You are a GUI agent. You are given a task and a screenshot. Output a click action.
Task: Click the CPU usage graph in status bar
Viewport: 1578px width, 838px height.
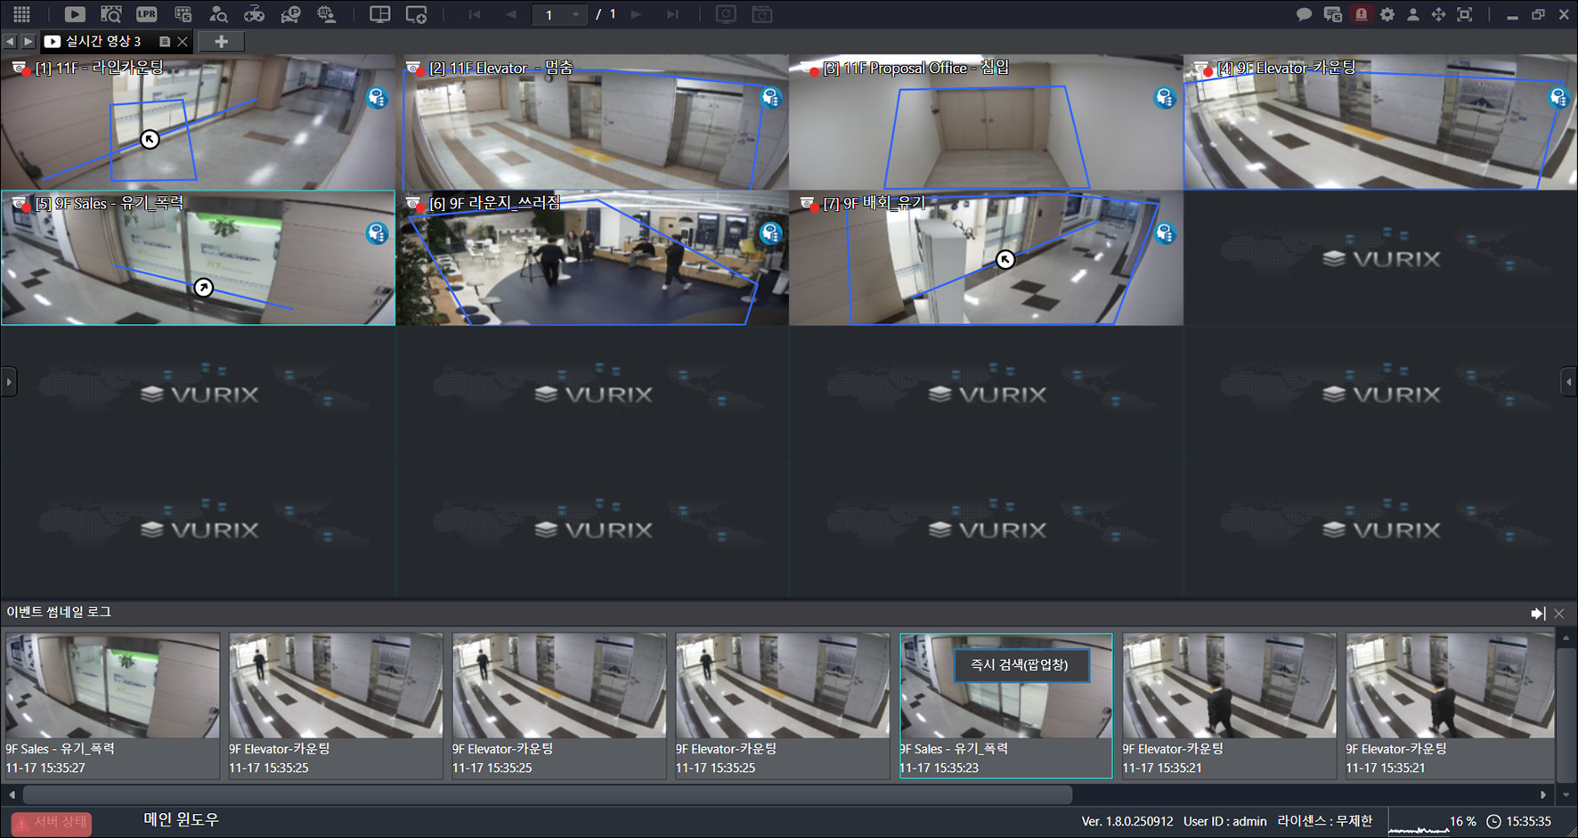coord(1419,822)
